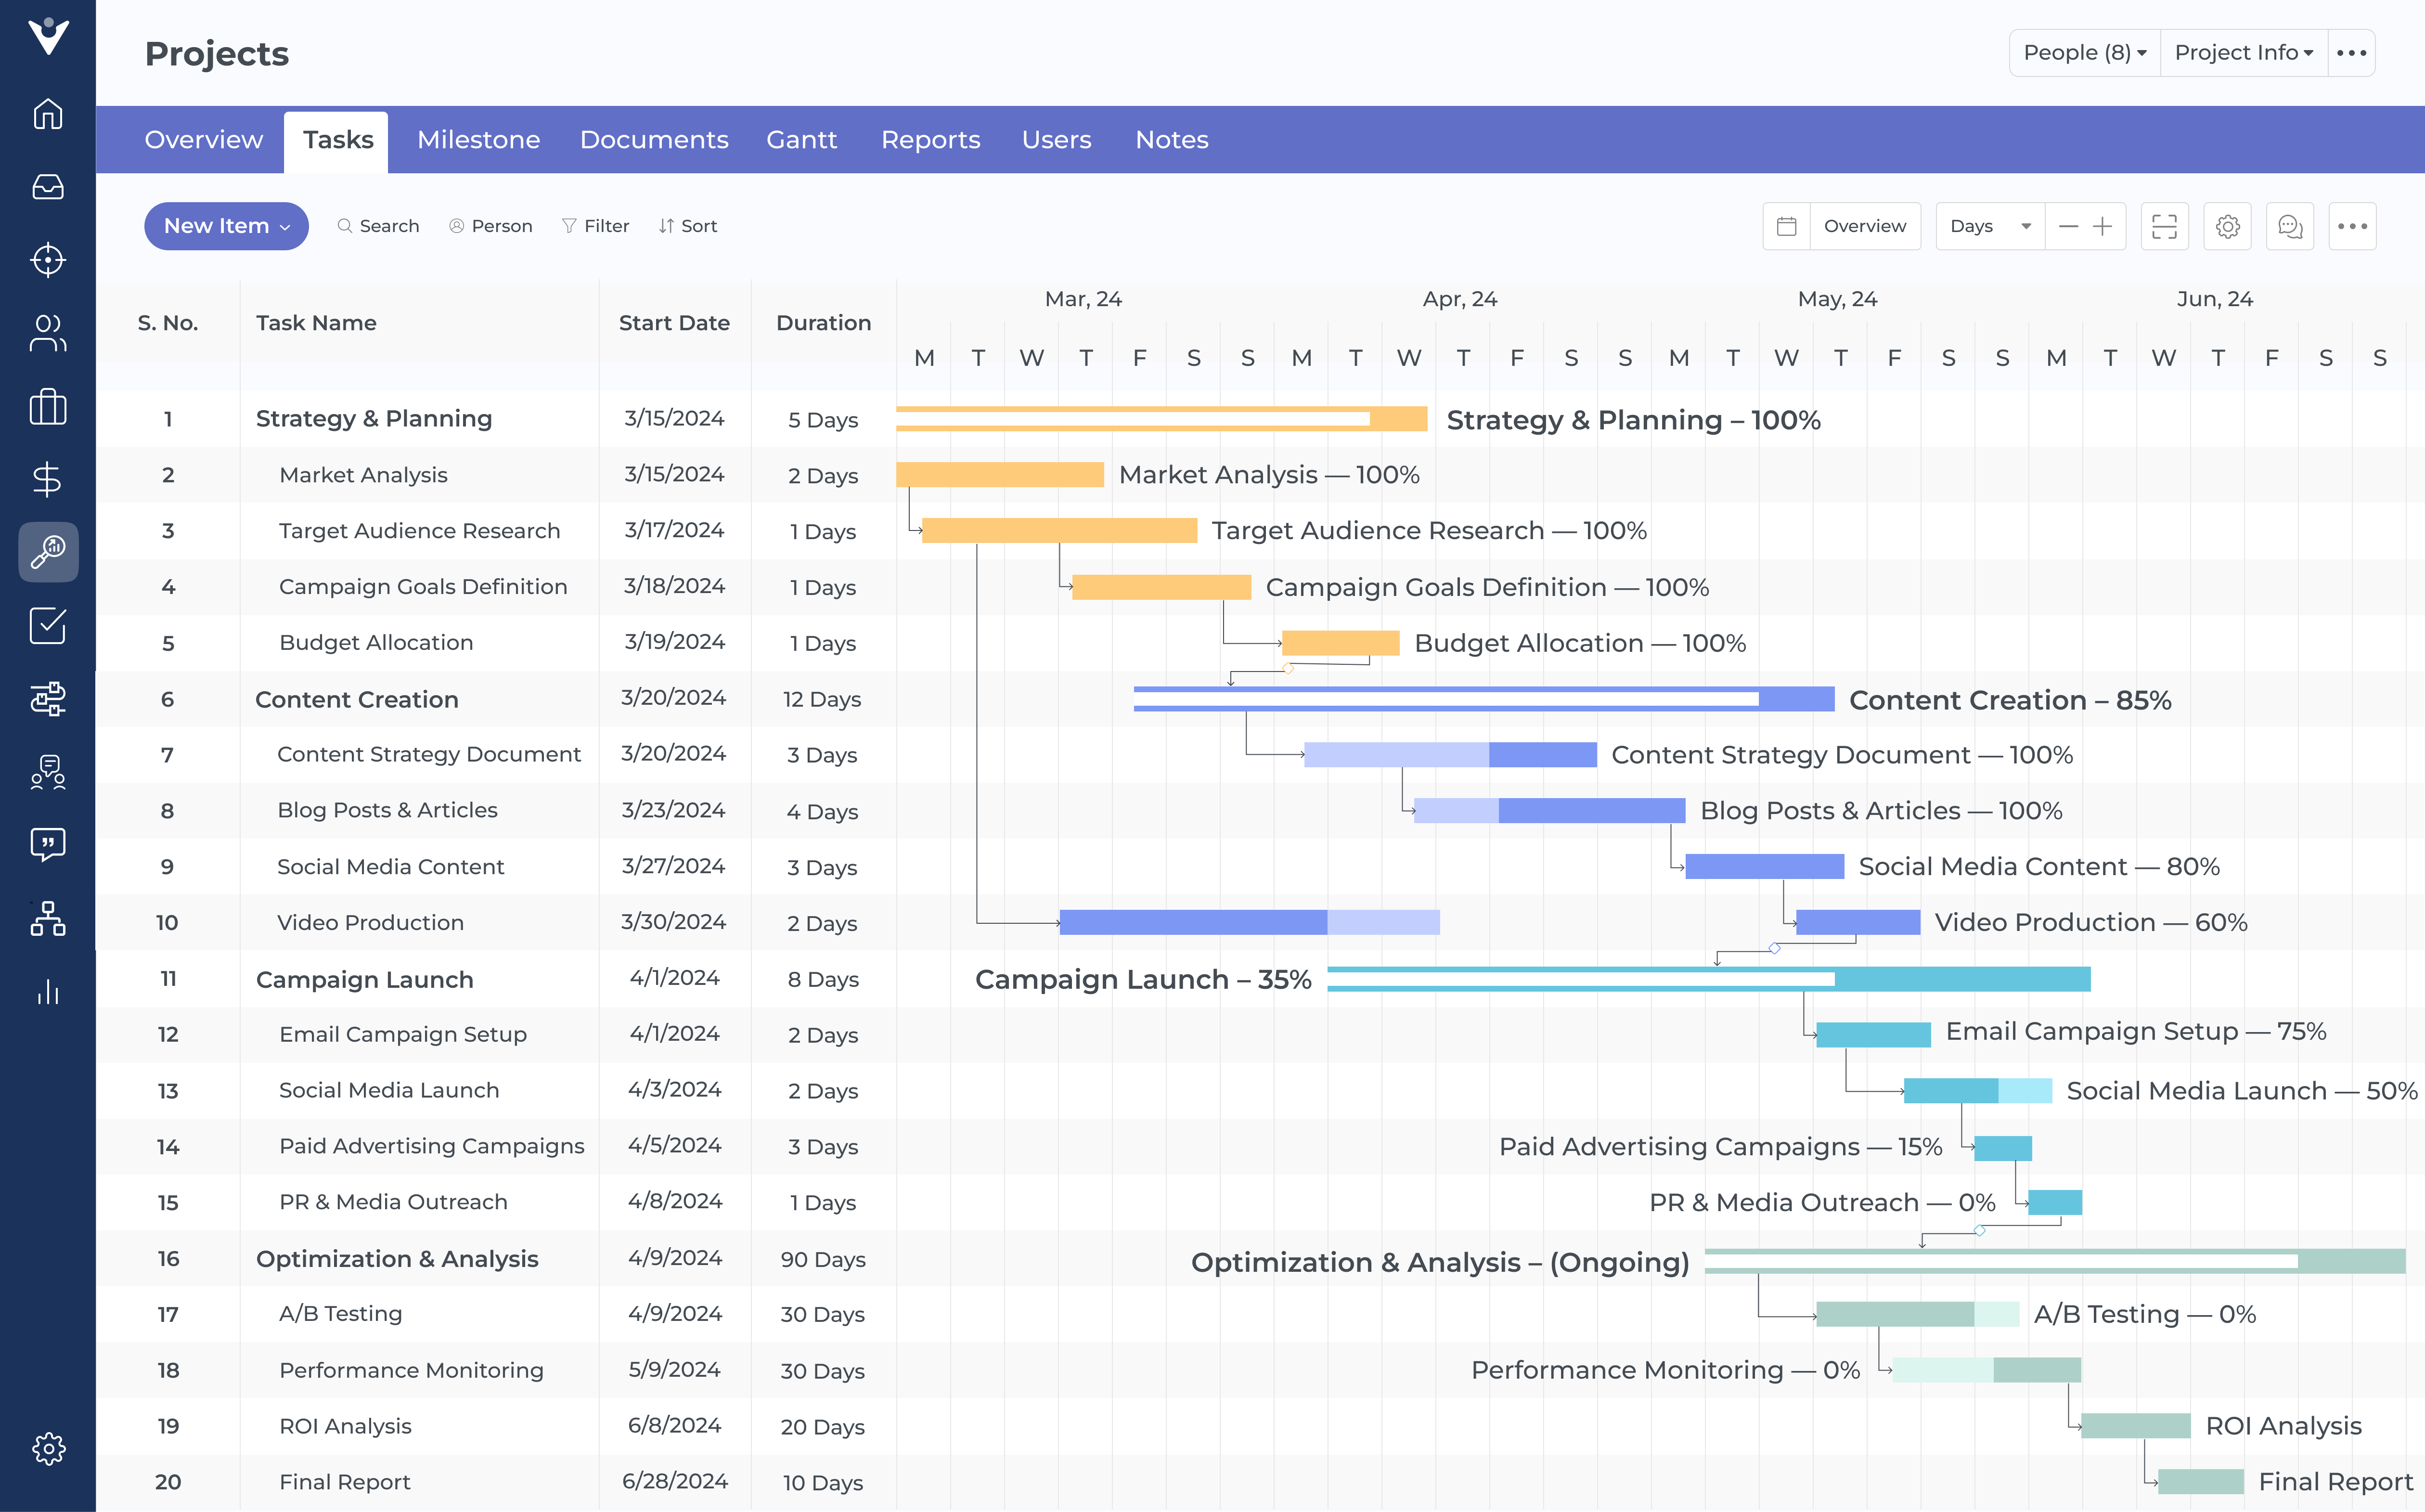The height and width of the screenshot is (1512, 2425).
Task: Open the Project Info dropdown
Action: (2243, 52)
